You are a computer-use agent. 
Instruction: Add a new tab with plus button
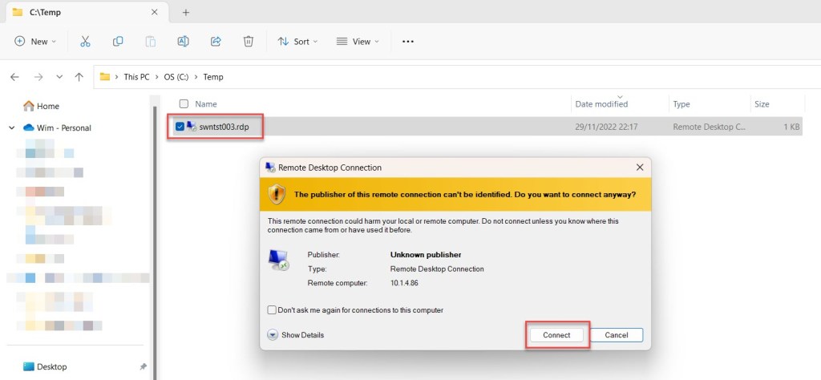(186, 13)
